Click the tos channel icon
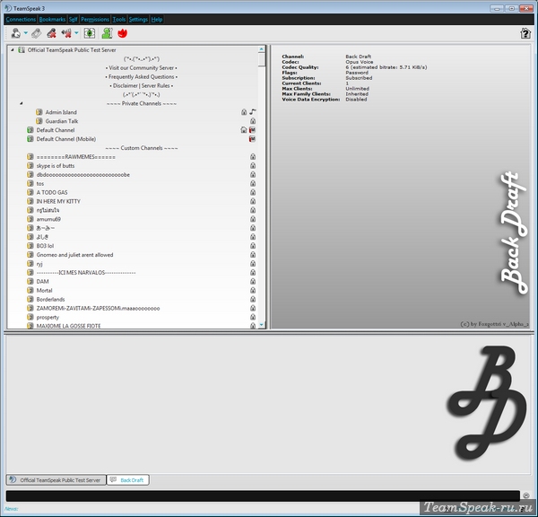 (30, 184)
